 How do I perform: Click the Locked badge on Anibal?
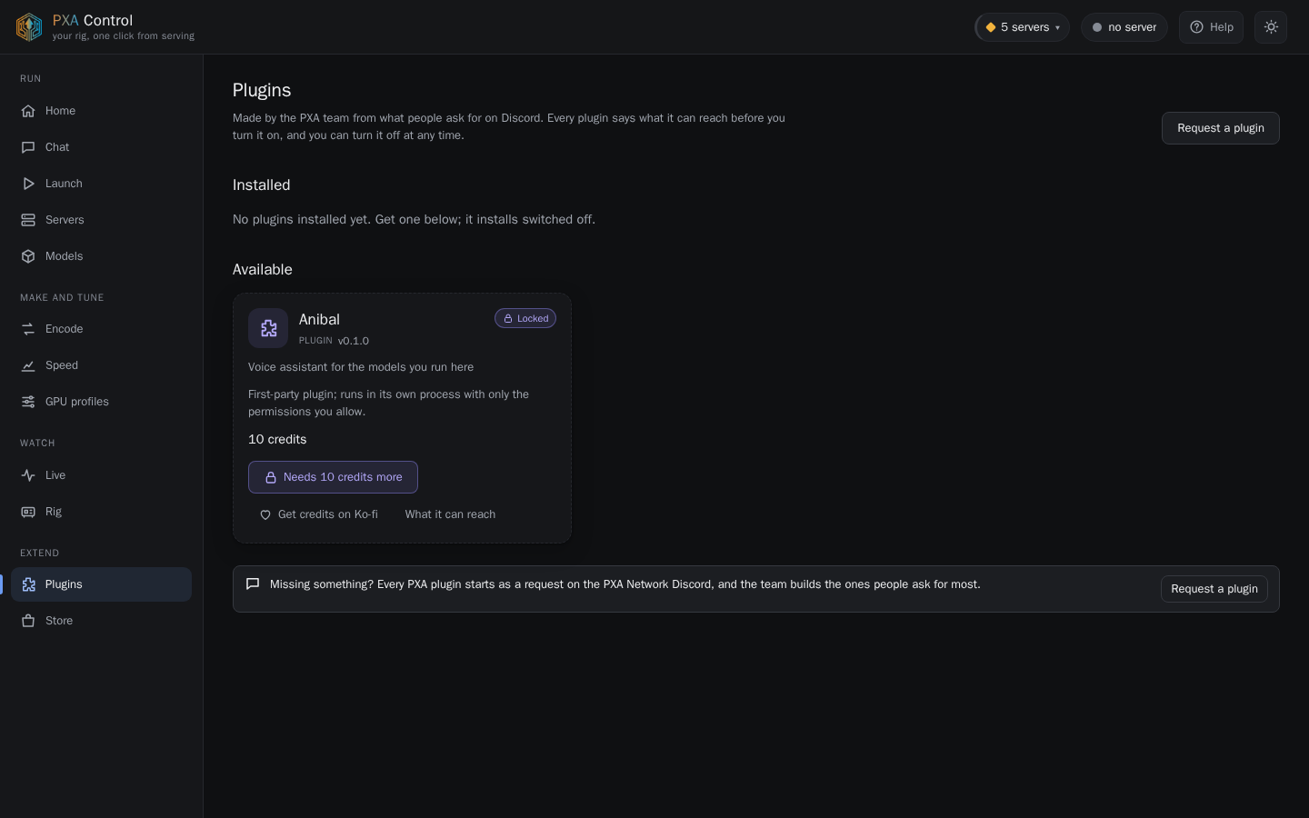click(x=525, y=318)
